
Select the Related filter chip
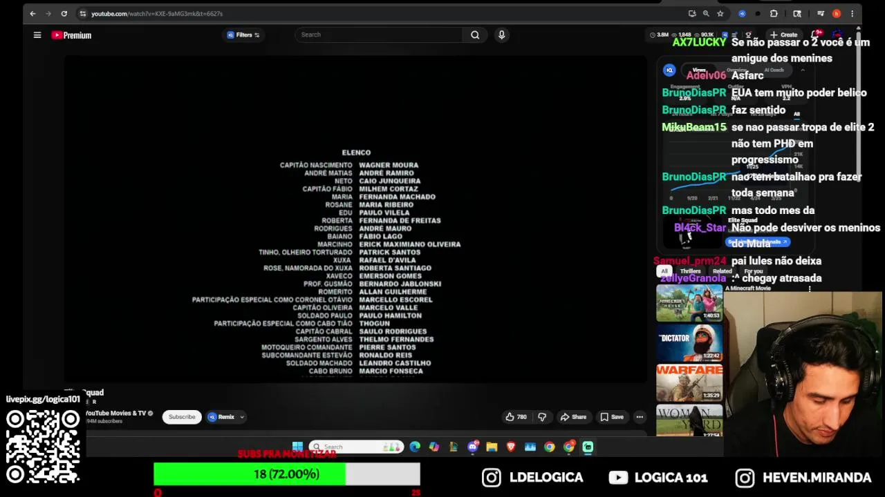[x=722, y=271]
